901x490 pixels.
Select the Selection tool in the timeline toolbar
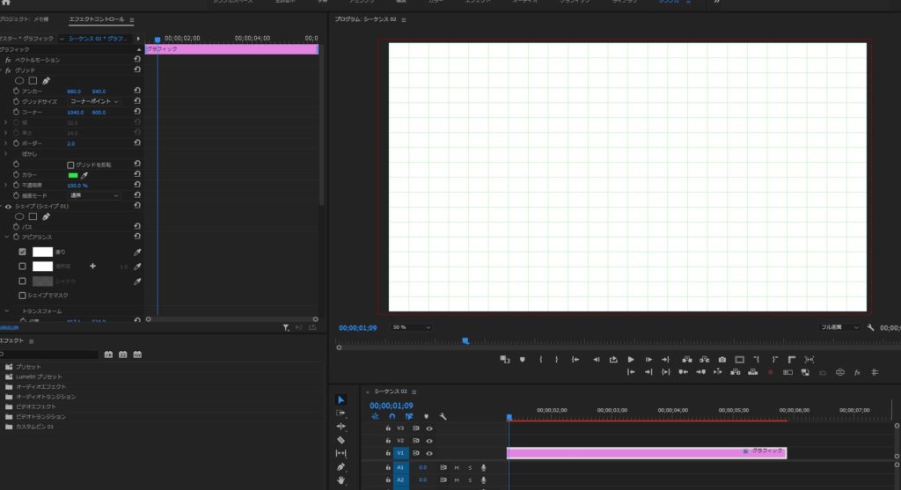point(341,399)
